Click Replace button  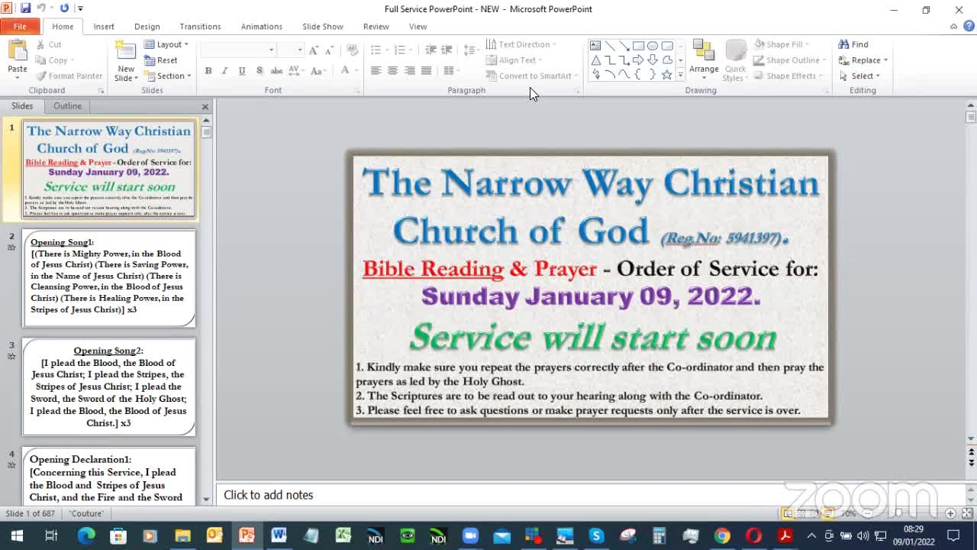click(x=863, y=60)
